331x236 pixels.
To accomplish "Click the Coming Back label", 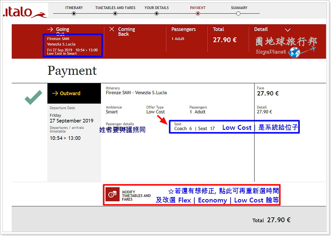I will click(127, 32).
